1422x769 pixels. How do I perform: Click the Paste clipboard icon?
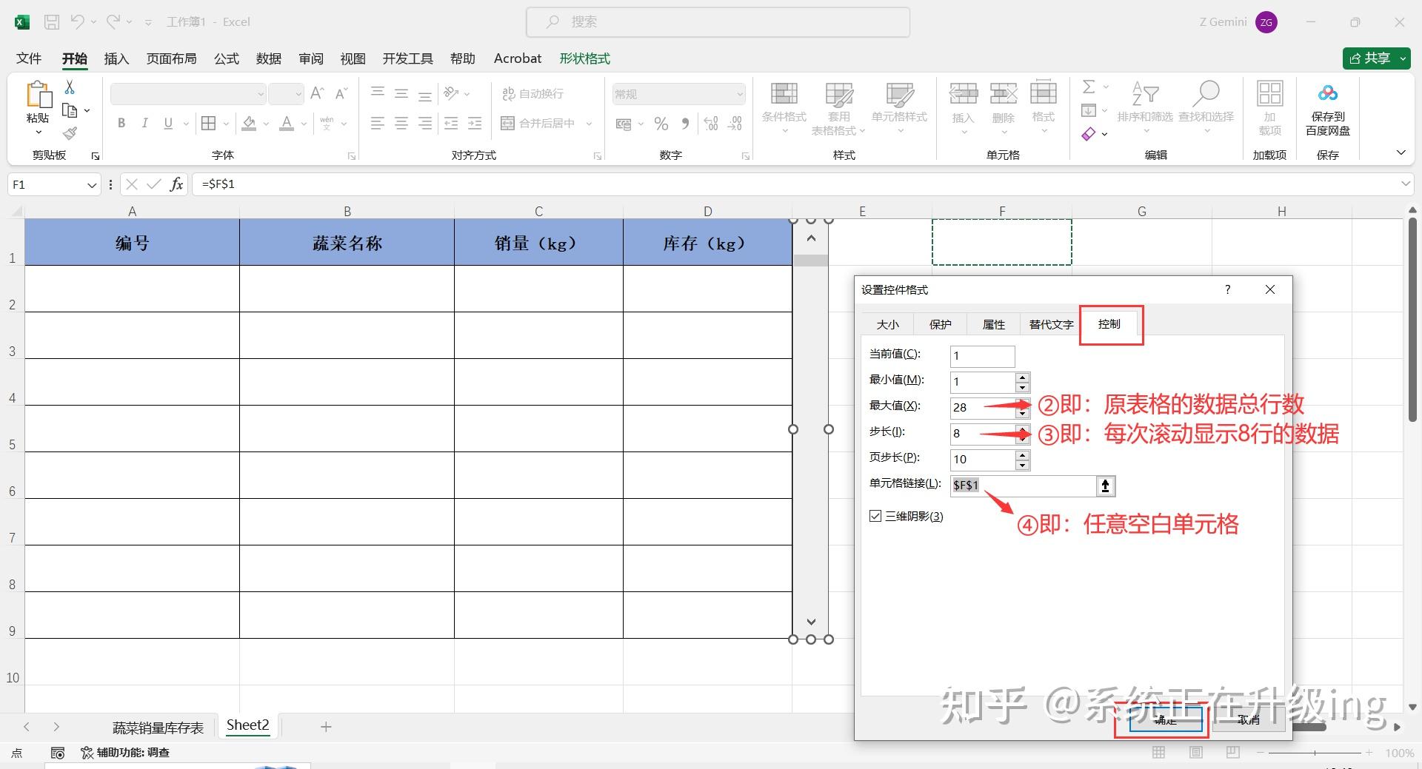(x=38, y=95)
